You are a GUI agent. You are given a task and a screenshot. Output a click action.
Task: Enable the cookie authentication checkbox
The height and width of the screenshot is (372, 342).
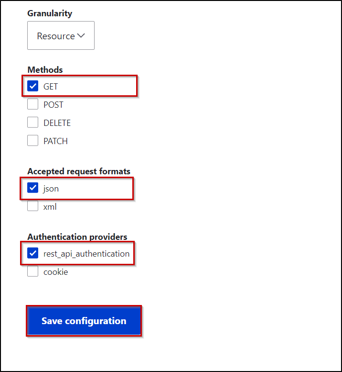tap(32, 271)
